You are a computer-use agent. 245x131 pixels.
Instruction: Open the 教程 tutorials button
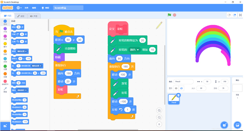45,8
